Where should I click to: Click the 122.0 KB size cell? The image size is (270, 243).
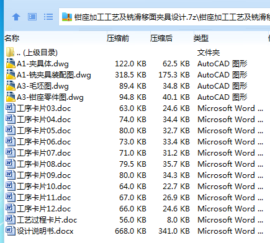pyautogui.click(x=130, y=64)
